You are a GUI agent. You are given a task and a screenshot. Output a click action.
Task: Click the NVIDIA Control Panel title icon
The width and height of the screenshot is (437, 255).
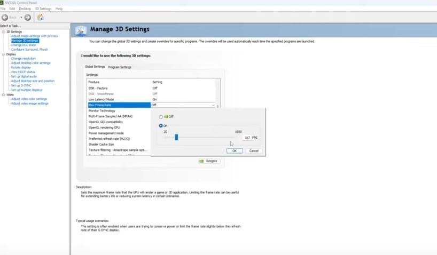(x=2, y=3)
